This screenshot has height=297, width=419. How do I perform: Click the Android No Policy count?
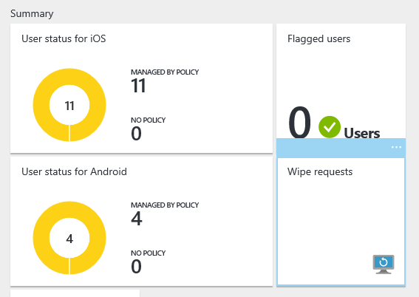(136, 267)
